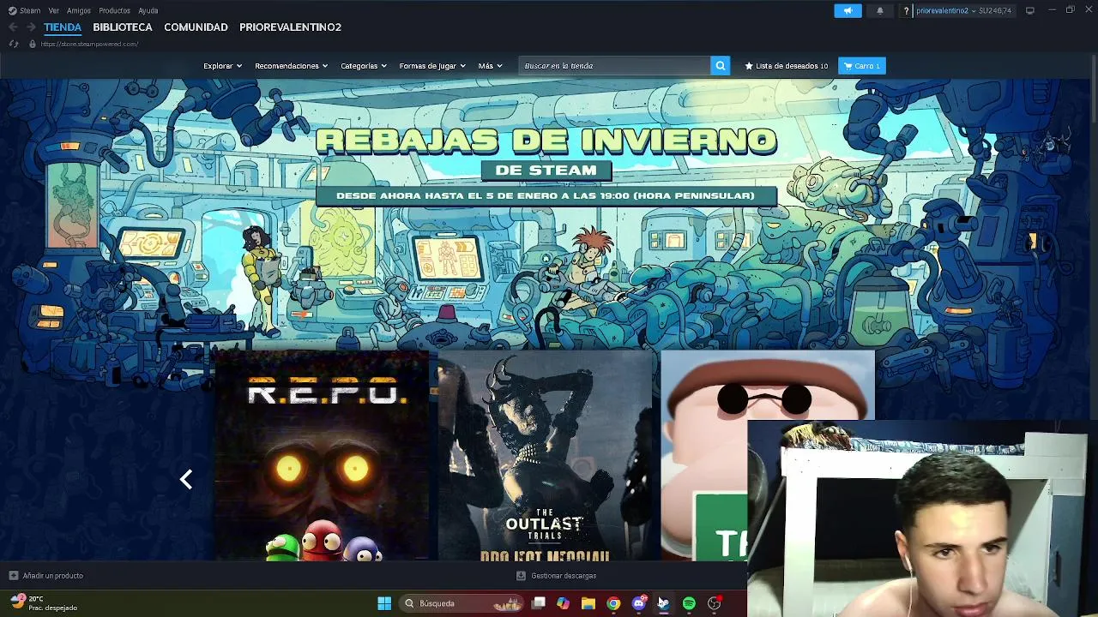Focus the Buscar en la tienda field
The width and height of the screenshot is (1098, 617).
(614, 66)
